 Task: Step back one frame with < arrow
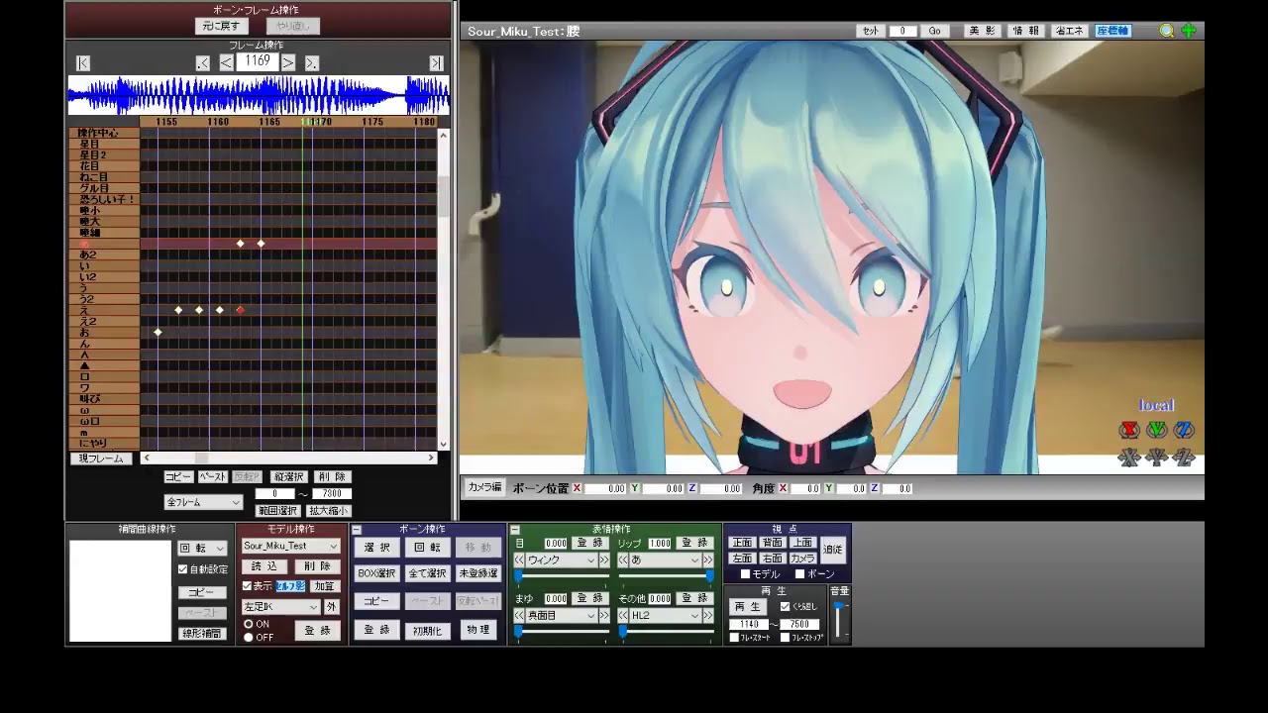[226, 62]
